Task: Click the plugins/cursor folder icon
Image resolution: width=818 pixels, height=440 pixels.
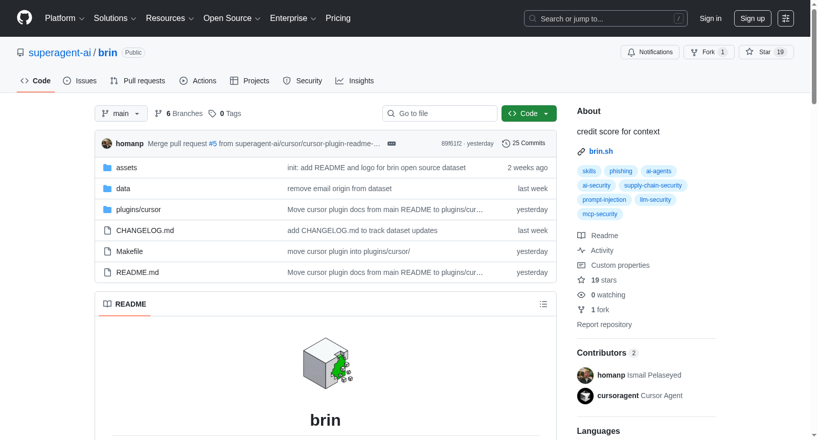Action: tap(107, 210)
